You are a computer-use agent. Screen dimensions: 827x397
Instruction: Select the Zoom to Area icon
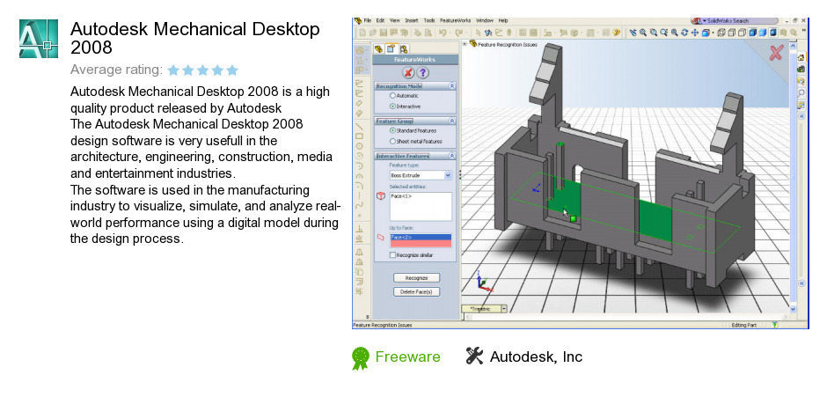(654, 33)
